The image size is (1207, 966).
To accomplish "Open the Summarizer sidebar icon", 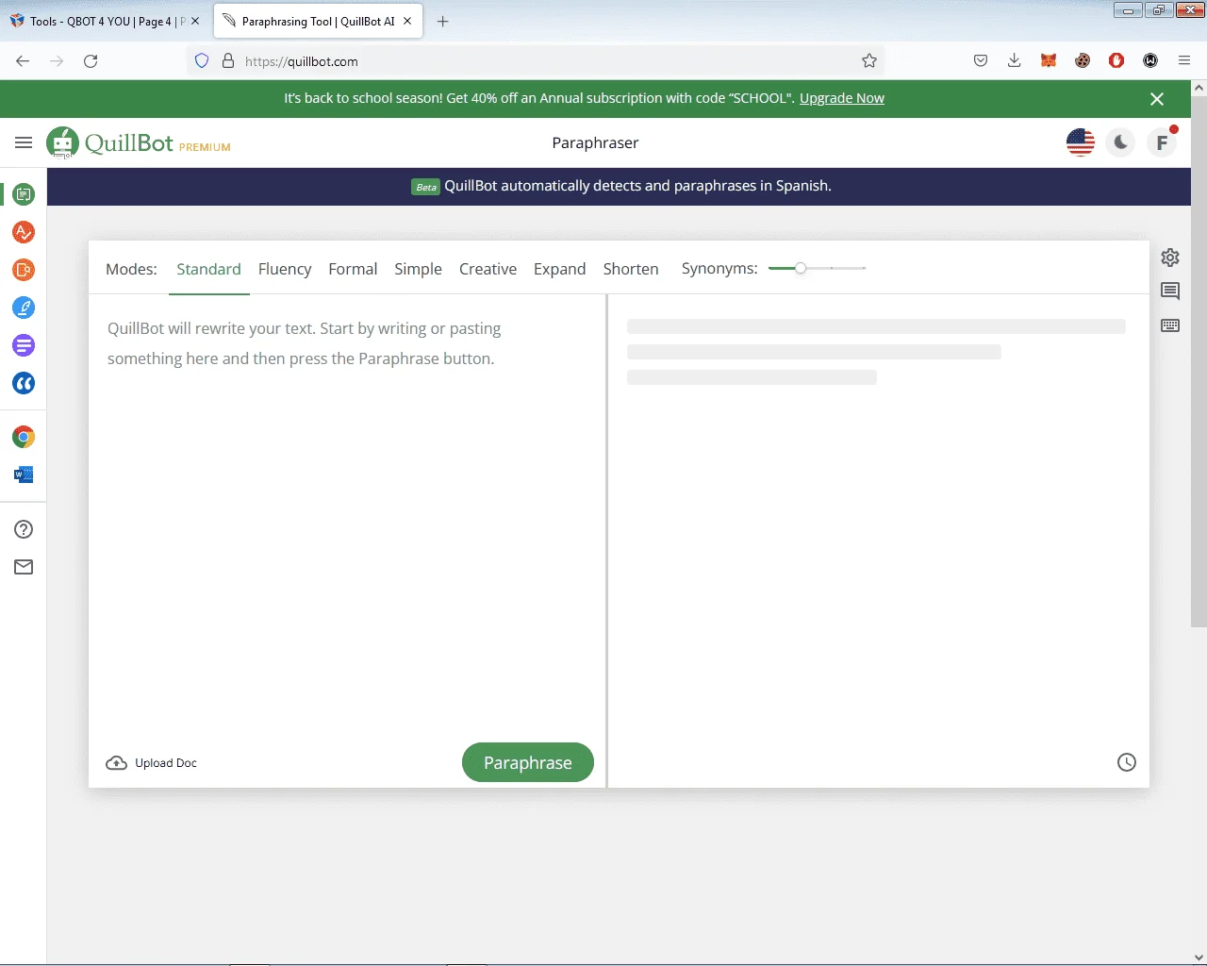I will (24, 345).
